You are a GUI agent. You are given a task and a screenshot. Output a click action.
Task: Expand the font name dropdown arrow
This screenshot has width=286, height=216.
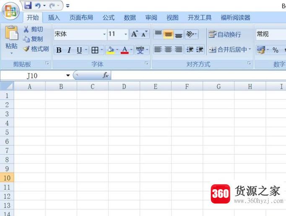tap(104, 34)
